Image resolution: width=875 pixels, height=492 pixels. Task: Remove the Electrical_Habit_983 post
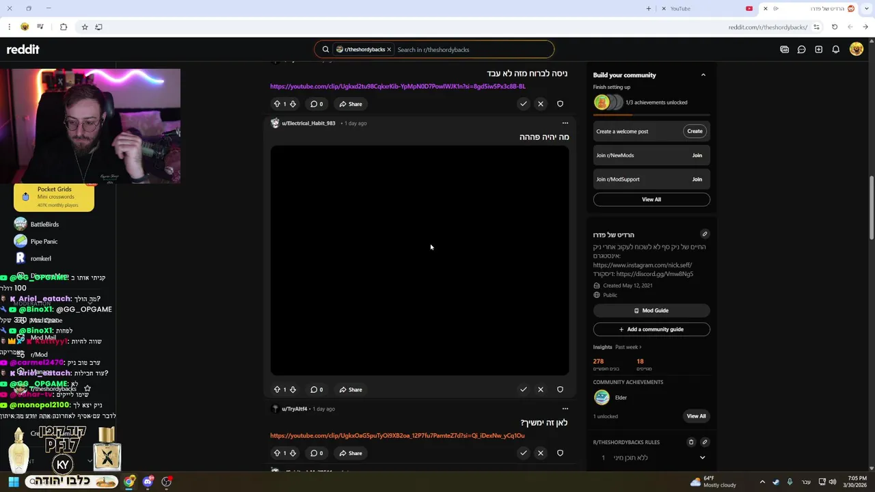540,389
